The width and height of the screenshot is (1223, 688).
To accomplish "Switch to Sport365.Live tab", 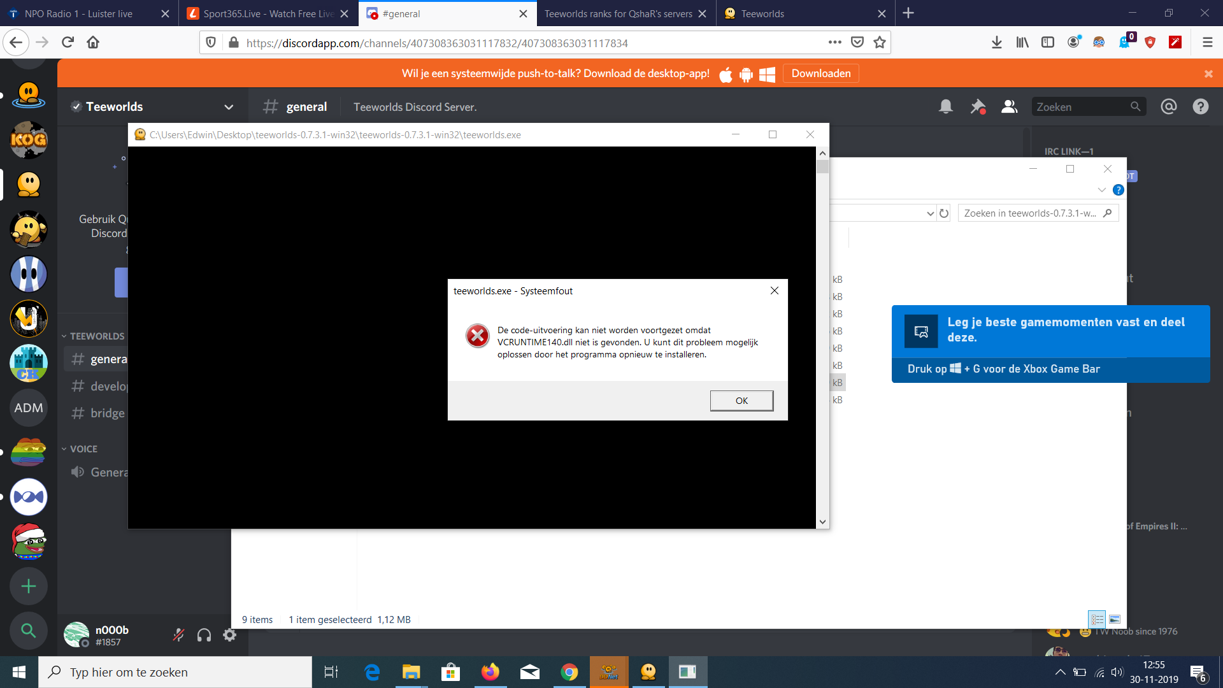I will pyautogui.click(x=268, y=13).
